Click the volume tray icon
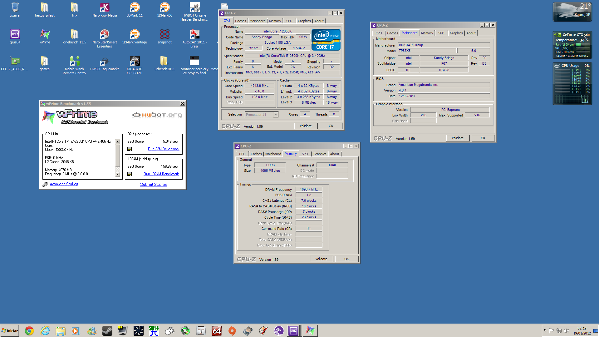 tap(567, 330)
